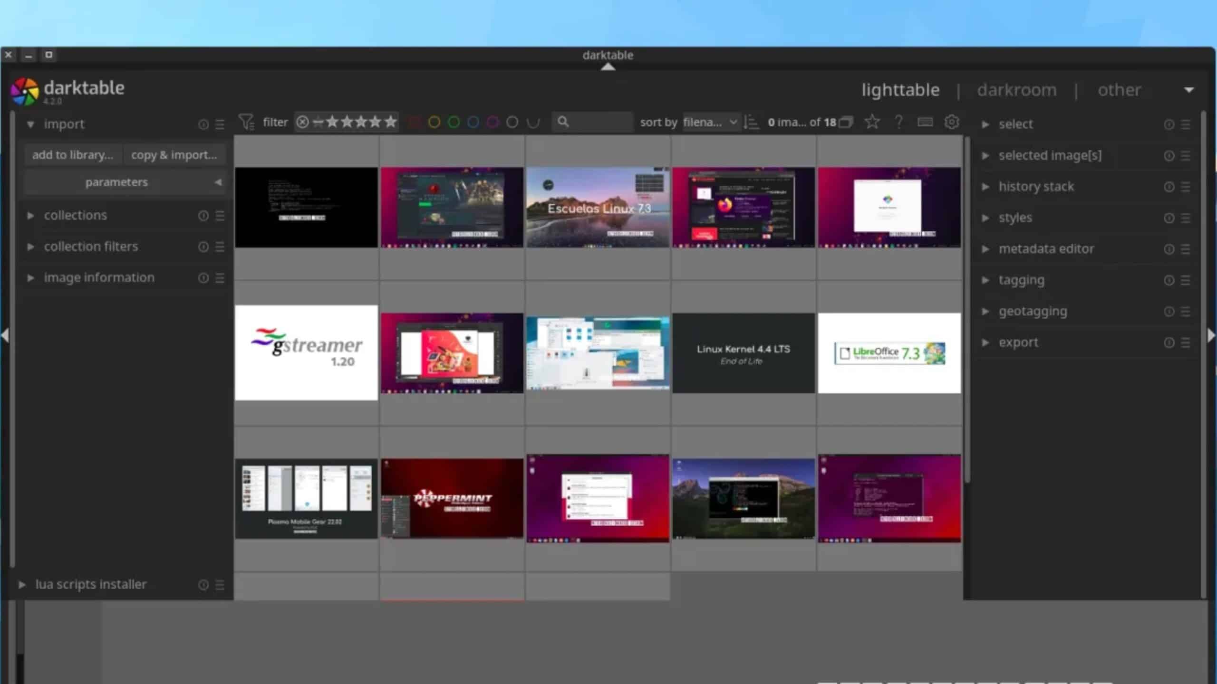Open the sort by filename dropdown
The height and width of the screenshot is (684, 1217).
pos(711,122)
